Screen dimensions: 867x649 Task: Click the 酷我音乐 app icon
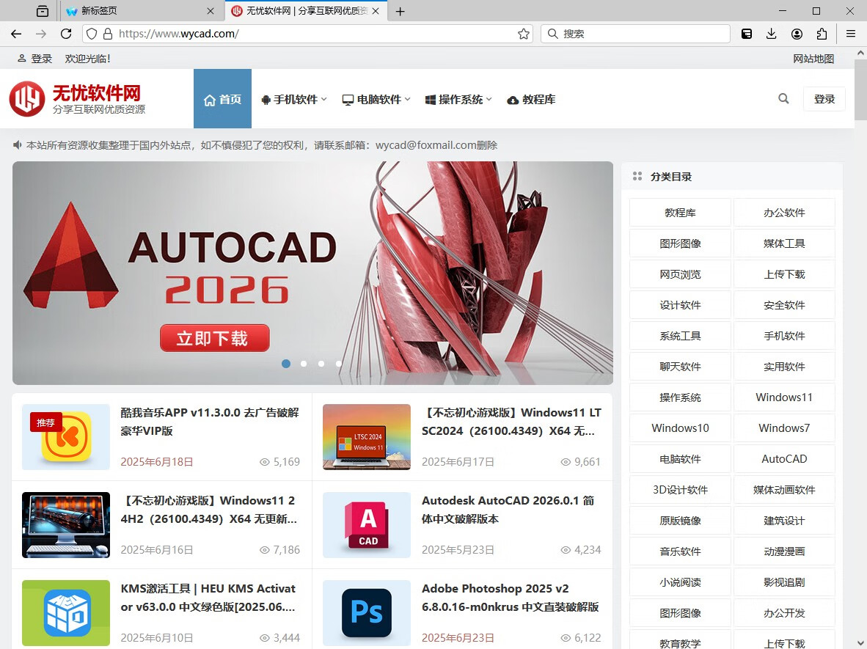pos(65,436)
